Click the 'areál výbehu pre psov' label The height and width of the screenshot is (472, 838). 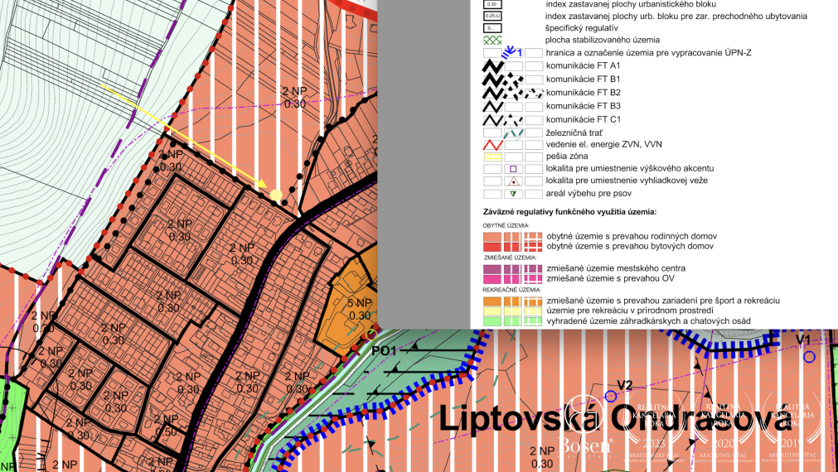(589, 193)
